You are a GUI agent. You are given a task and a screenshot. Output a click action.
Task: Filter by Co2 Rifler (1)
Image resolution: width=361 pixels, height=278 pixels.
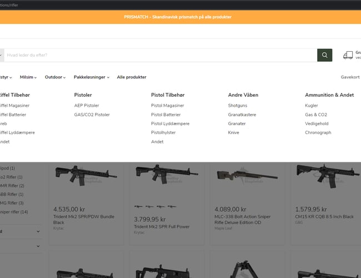(11, 177)
